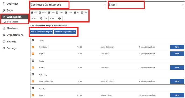The image size is (185, 98).
Task: Open the Stage 1 level dropdown
Action: [147, 5]
